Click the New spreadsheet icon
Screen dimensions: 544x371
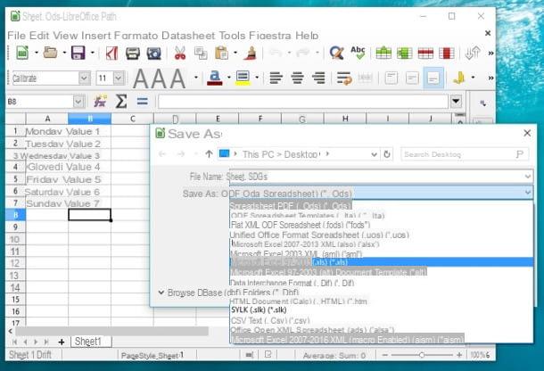[x=22, y=54]
